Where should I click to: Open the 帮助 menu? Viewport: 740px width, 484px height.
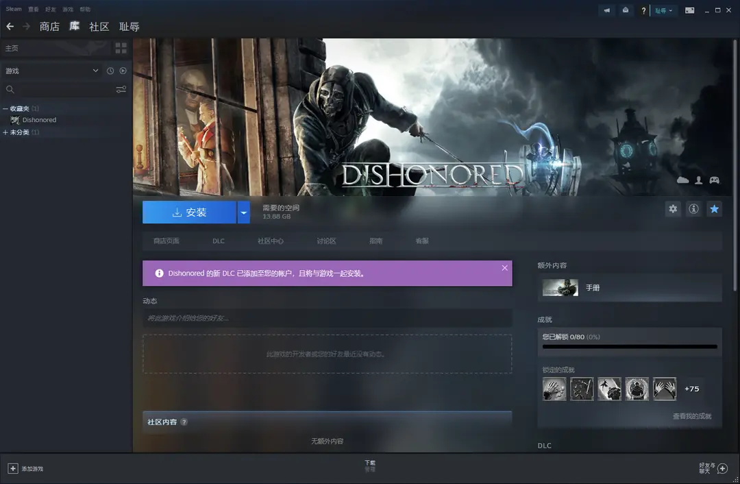(85, 10)
